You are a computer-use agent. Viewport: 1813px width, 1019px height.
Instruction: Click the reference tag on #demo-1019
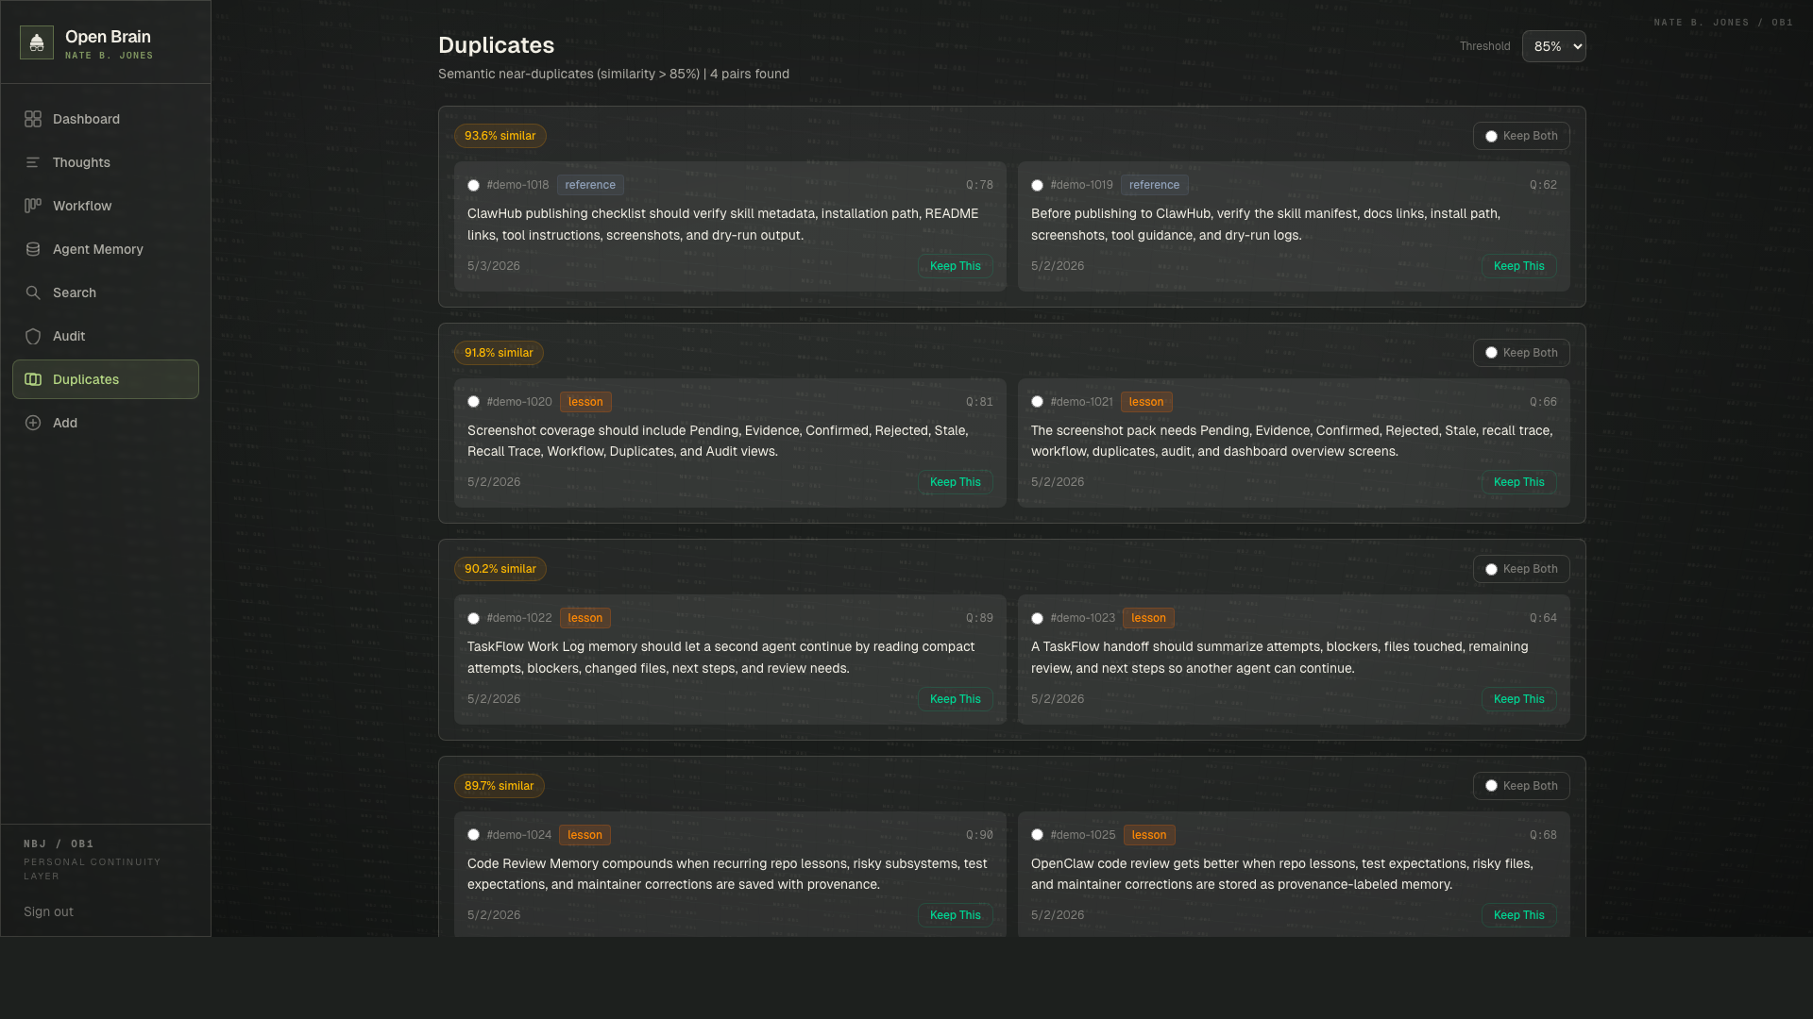coord(1154,185)
